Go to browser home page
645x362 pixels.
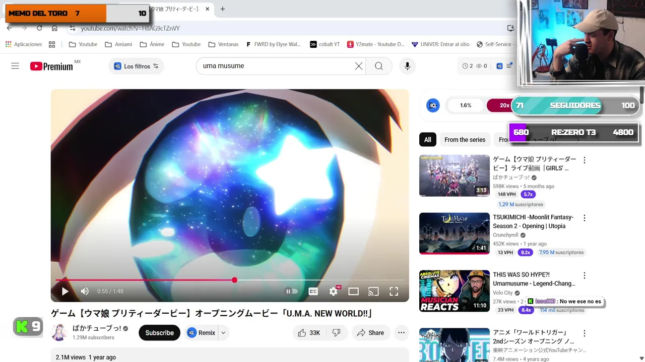(x=54, y=28)
